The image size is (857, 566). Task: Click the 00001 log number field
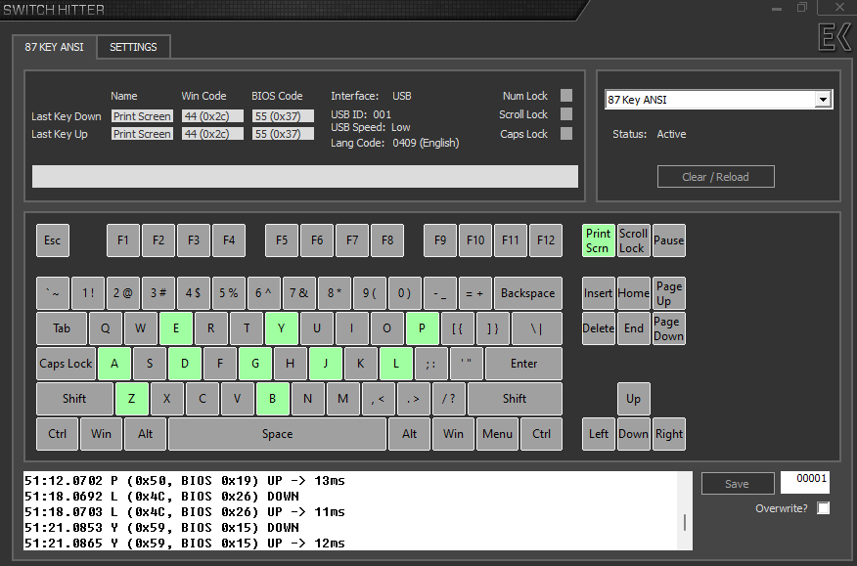point(804,482)
